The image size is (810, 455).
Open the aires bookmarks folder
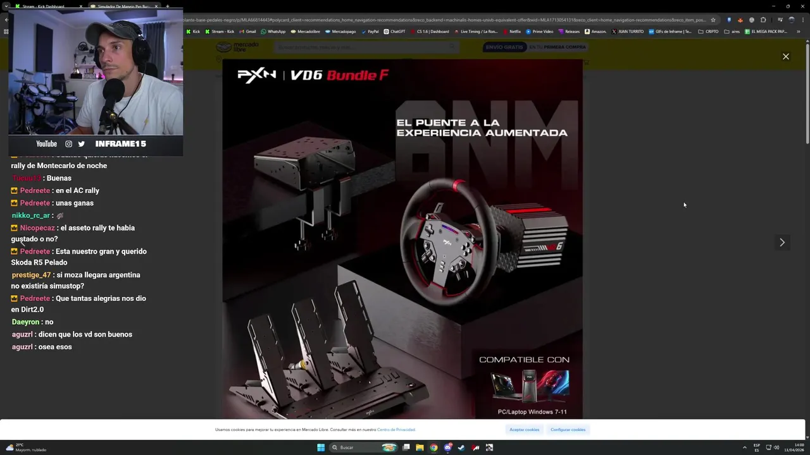[x=732, y=31]
